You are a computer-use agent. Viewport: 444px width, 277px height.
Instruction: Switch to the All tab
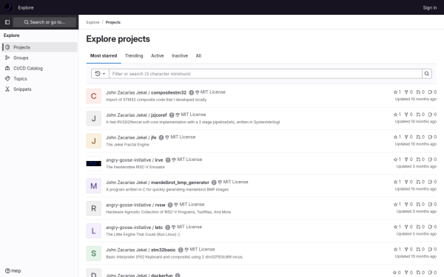198,55
